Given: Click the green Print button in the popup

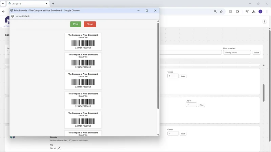Looking at the screenshot, I should click(x=76, y=24).
